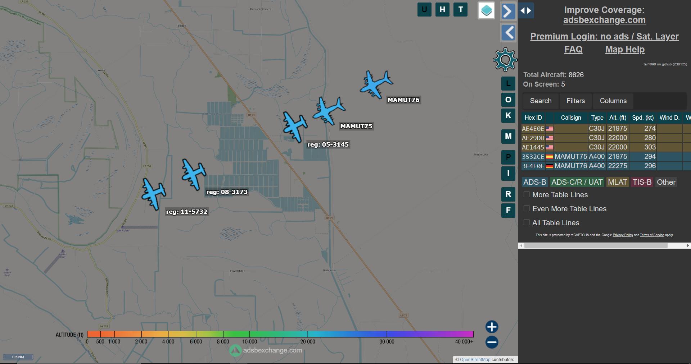This screenshot has height=364, width=691.
Task: Select the MAMUT75 aircraft icon
Action: (x=329, y=110)
